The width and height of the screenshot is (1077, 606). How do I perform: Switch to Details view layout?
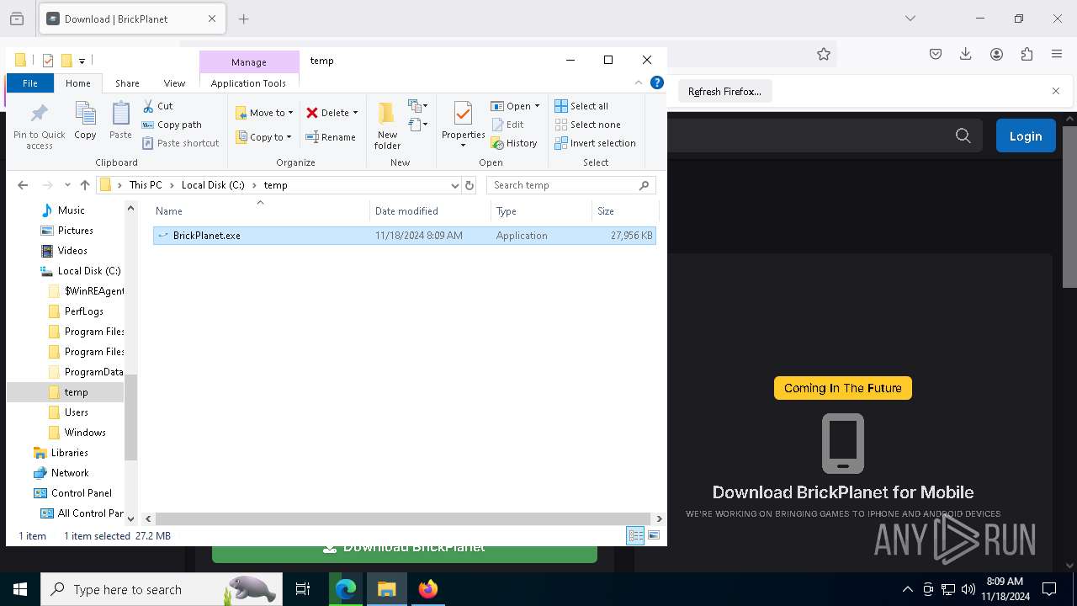click(x=635, y=536)
